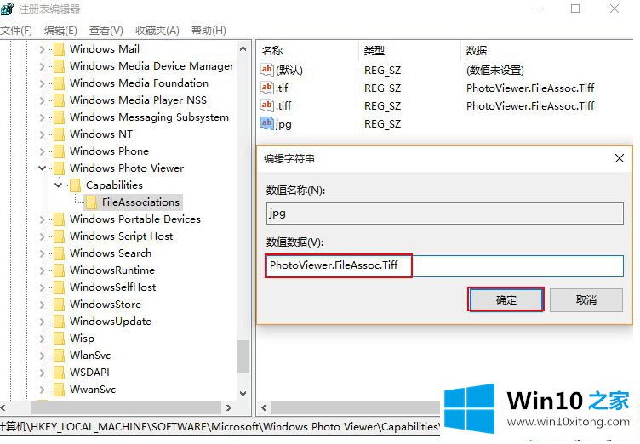Screen dimensions: 640x444
Task: Cancel the dialog with 取消
Action: coord(586,300)
